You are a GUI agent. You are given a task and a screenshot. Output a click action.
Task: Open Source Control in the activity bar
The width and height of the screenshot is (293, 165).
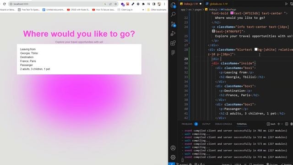tap(173, 24)
